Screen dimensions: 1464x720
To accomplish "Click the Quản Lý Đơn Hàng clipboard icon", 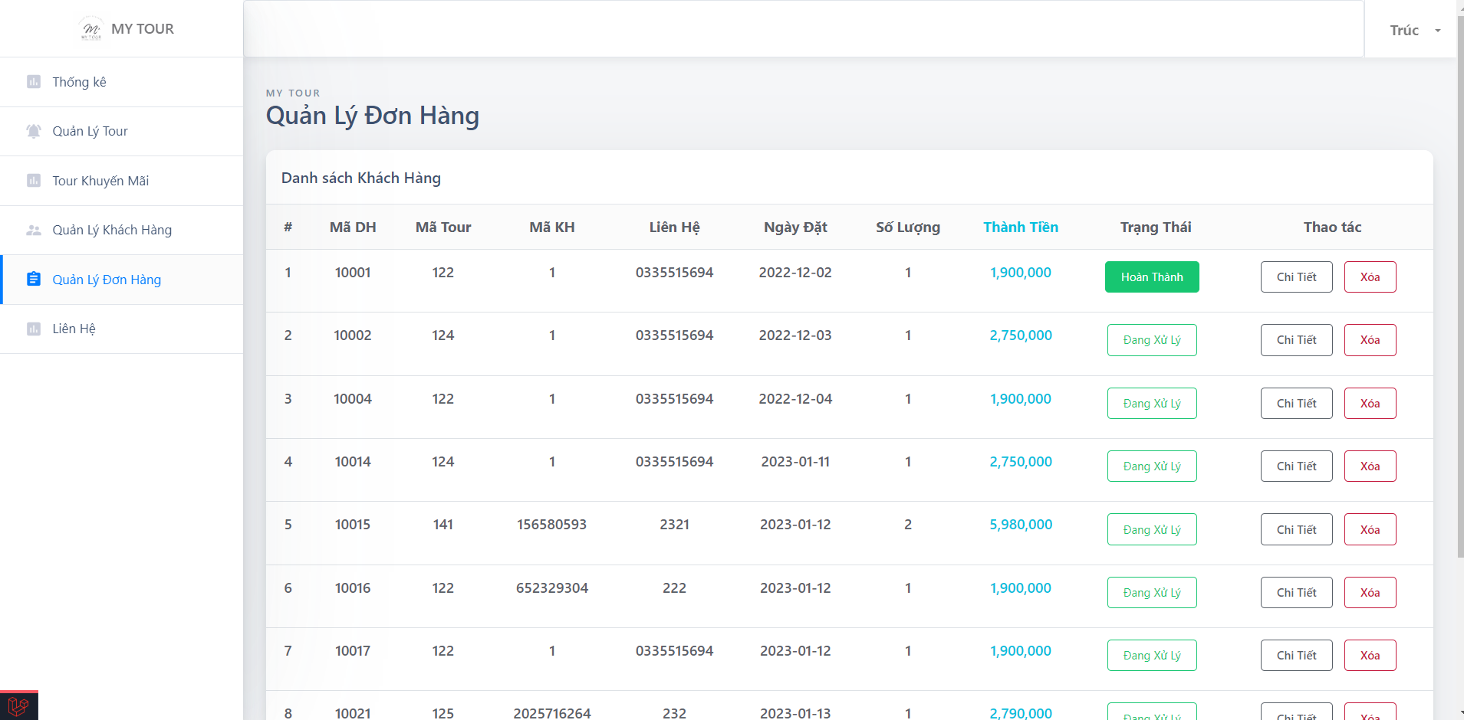I will pyautogui.click(x=34, y=280).
